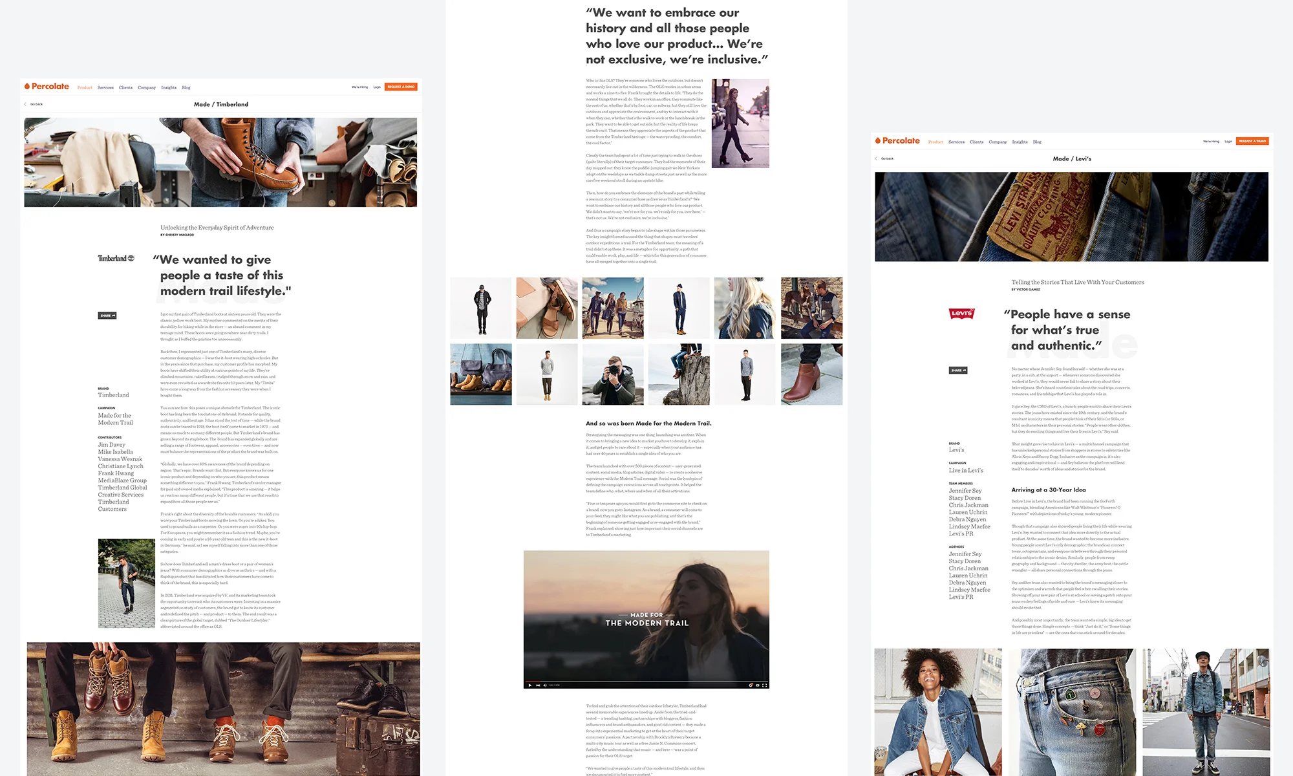Open the Levi's jeans label hero image
The width and height of the screenshot is (1293, 776).
[1071, 217]
